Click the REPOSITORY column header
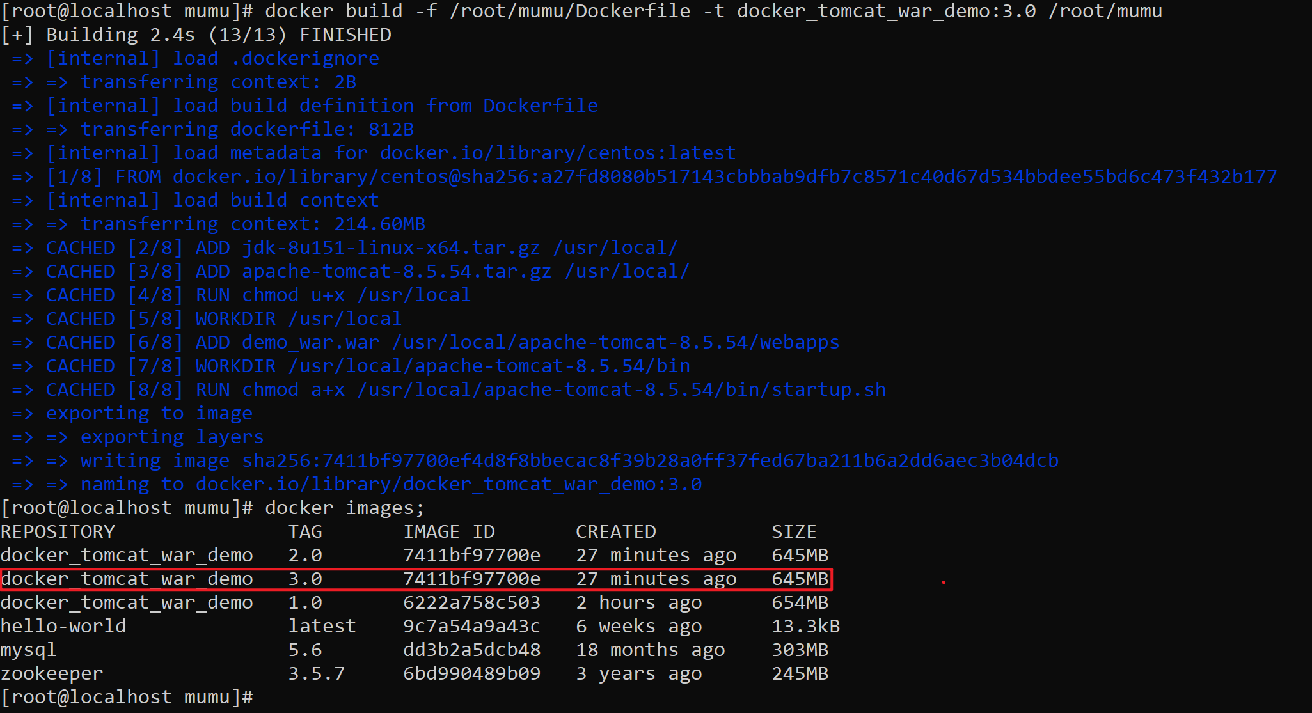This screenshot has height=713, width=1312. click(58, 532)
